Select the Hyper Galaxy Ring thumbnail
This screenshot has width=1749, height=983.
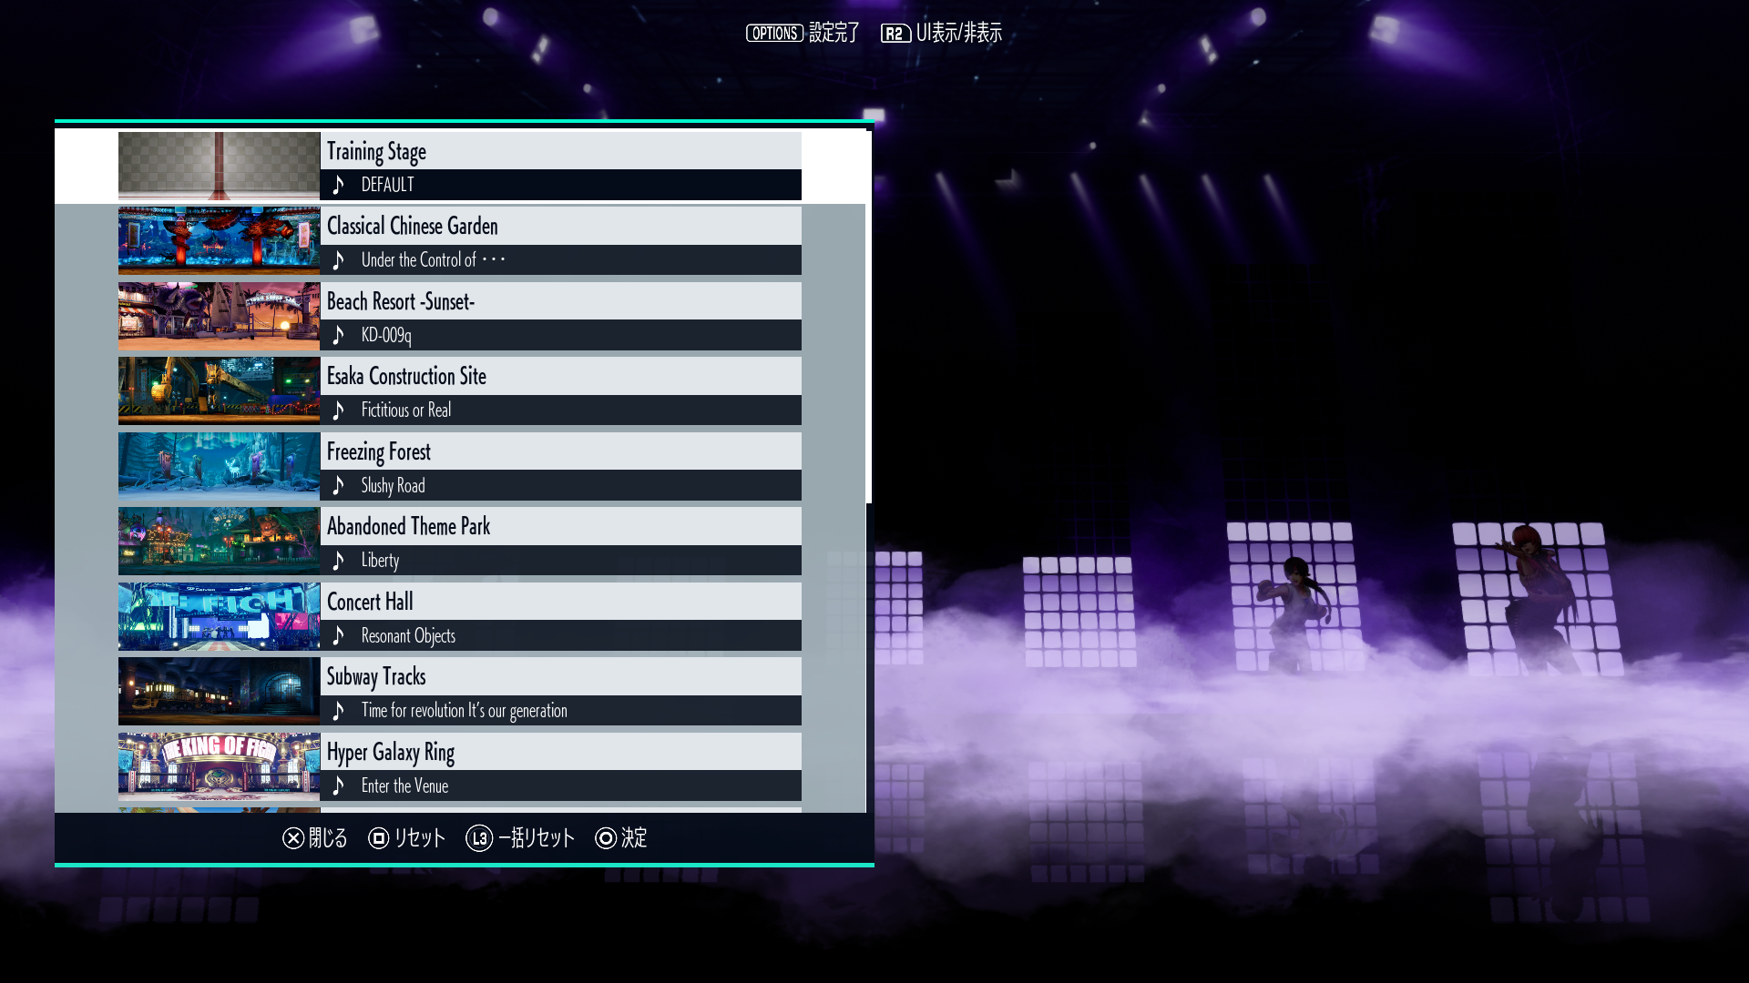[x=220, y=766]
